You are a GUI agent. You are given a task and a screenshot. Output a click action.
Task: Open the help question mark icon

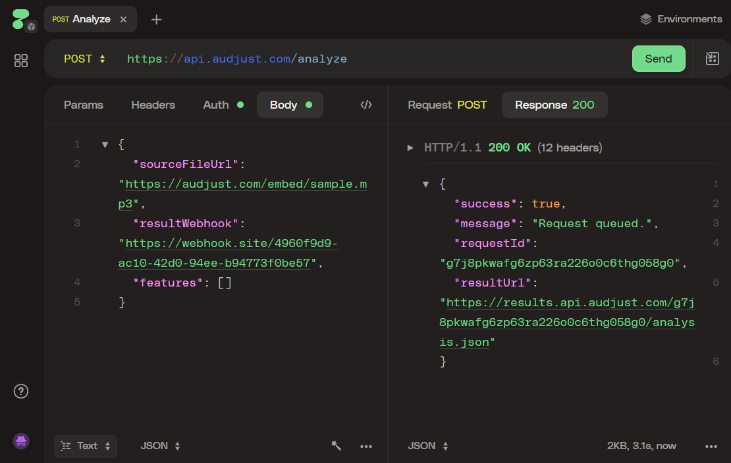click(21, 391)
